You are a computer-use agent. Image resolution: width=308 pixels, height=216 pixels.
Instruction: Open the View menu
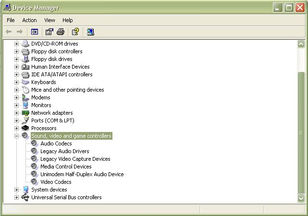click(49, 20)
